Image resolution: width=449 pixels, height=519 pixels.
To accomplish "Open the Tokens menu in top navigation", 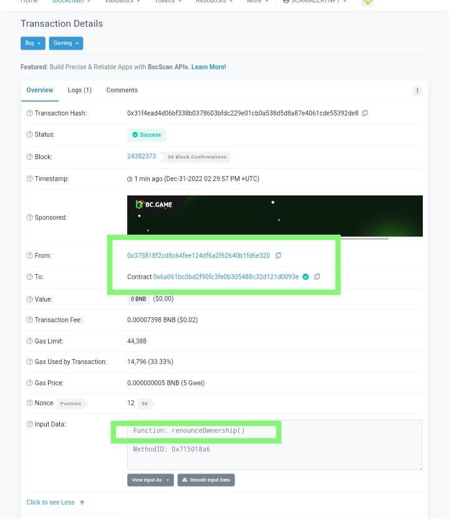I will 168,1.
